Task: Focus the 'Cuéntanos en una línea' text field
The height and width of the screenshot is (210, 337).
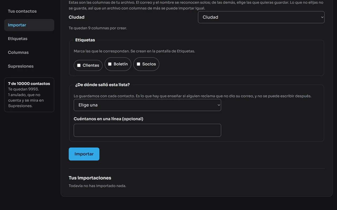Action: point(147,130)
